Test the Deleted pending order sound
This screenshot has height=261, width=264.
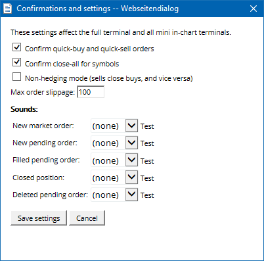pos(147,195)
